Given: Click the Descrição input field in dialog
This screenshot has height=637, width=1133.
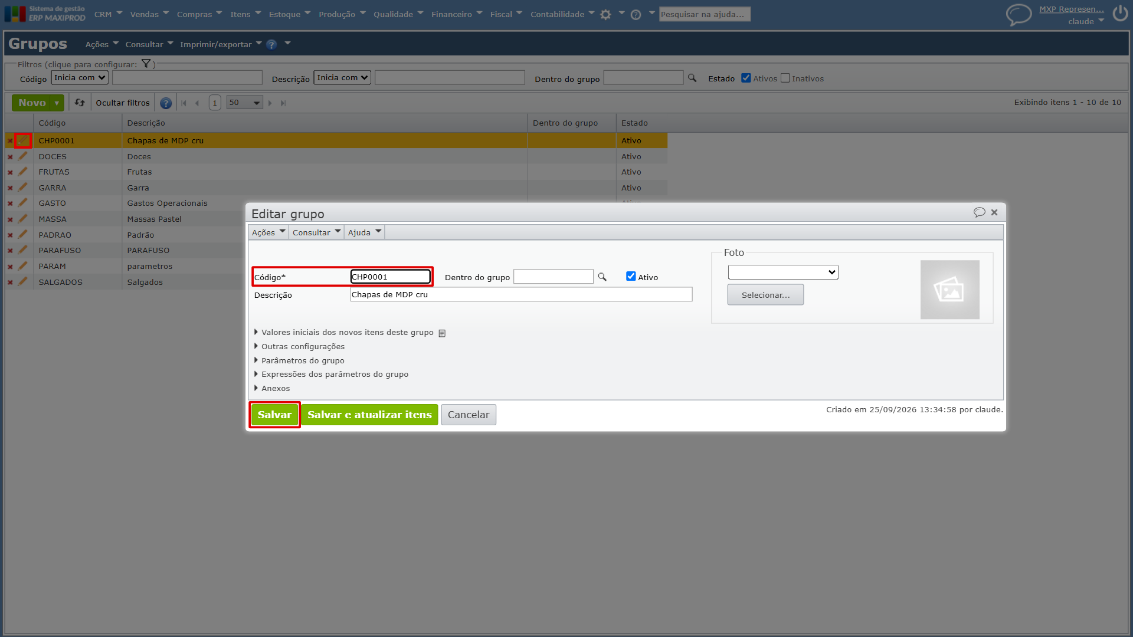Looking at the screenshot, I should click(x=521, y=294).
